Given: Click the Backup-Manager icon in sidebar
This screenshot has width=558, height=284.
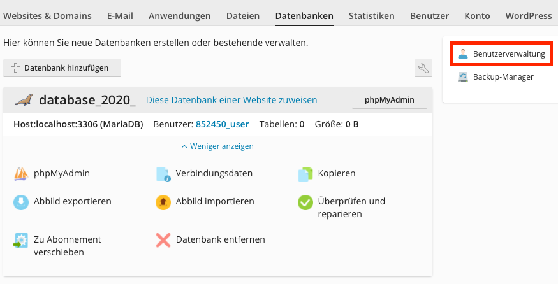Looking at the screenshot, I should pyautogui.click(x=463, y=77).
